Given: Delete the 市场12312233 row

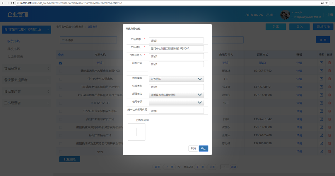Looking at the screenshot, I should click(x=329, y=103).
